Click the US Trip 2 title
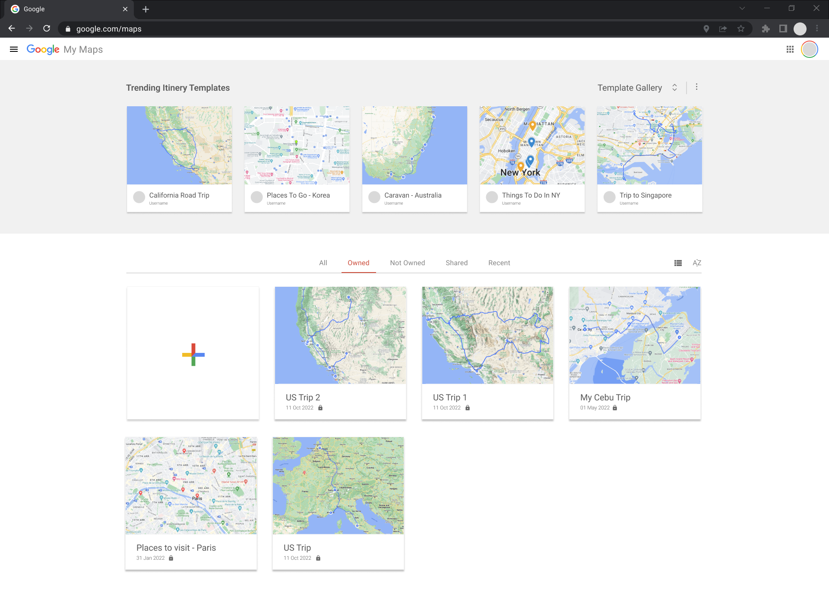The image size is (829, 609). (x=303, y=397)
